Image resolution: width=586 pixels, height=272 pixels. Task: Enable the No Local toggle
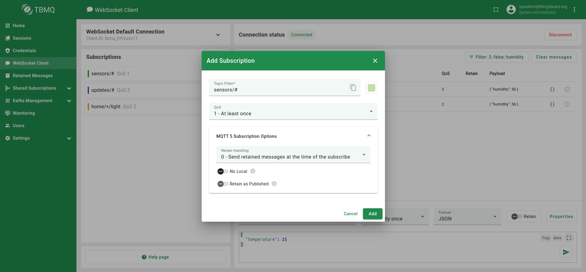223,171
